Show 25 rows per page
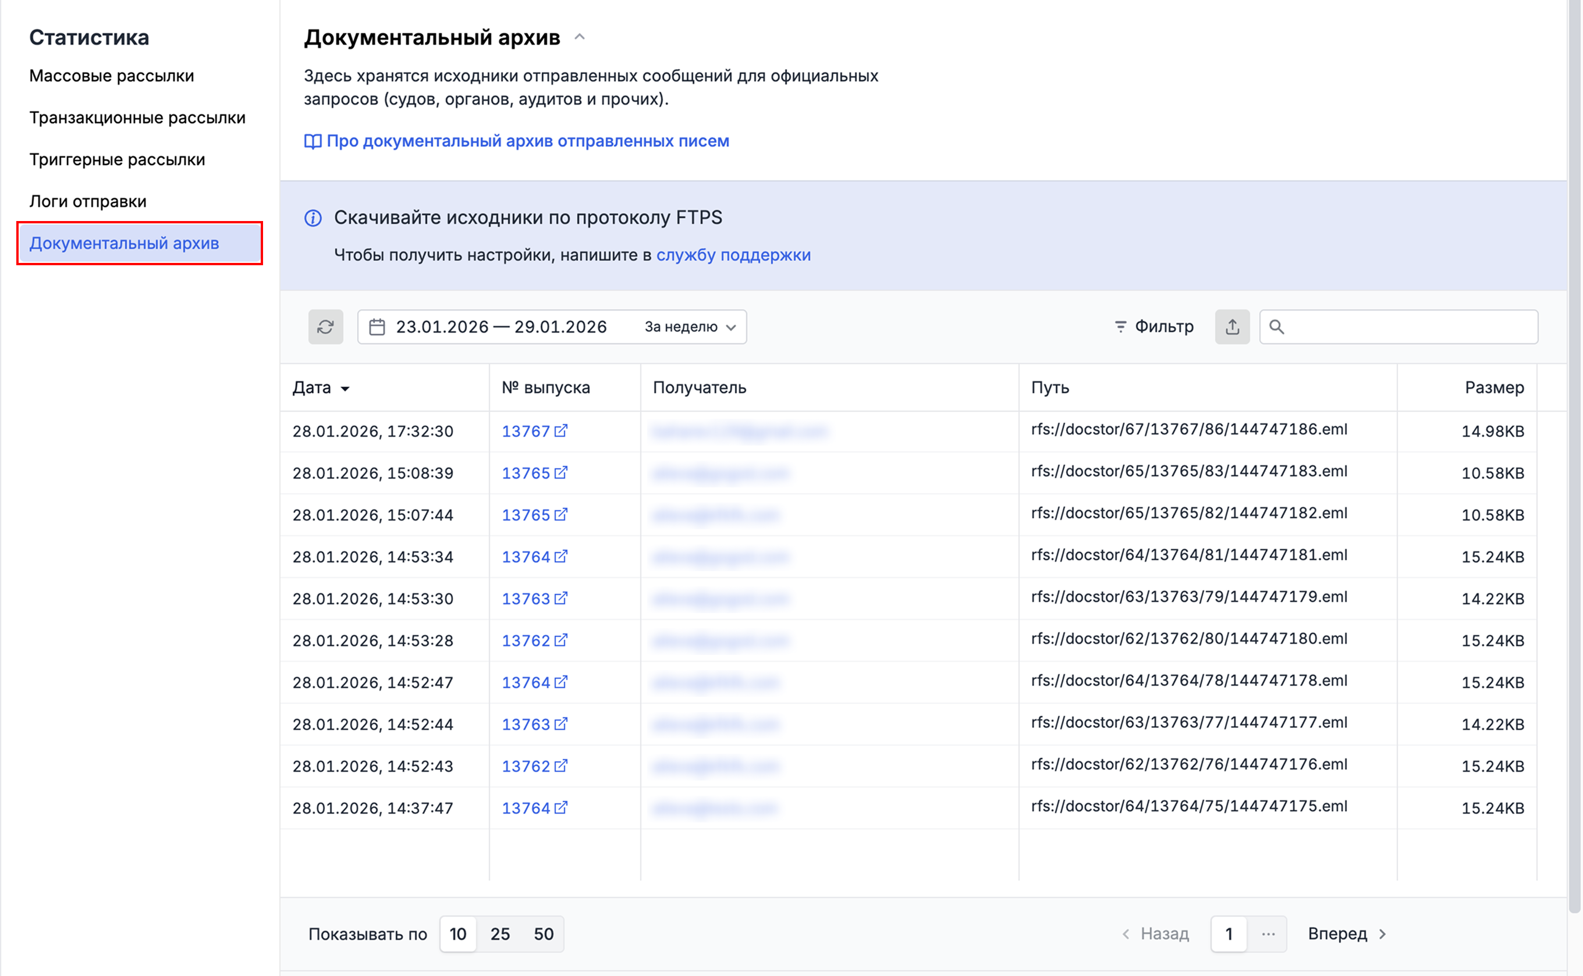Image resolution: width=1583 pixels, height=976 pixels. click(500, 934)
